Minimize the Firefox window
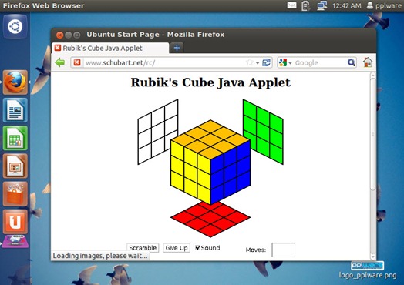Screen dimensions: 404x285 coord(69,35)
